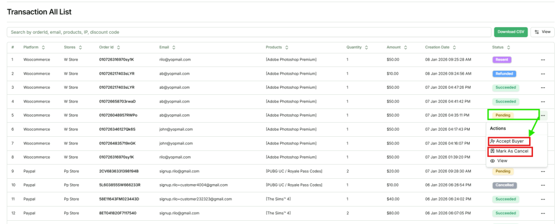This screenshot has height=224, width=558.
Task: Select View option with eye icon
Action: tap(501, 161)
